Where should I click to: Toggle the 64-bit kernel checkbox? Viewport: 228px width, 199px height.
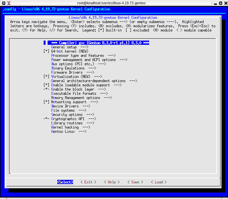pos(46,51)
